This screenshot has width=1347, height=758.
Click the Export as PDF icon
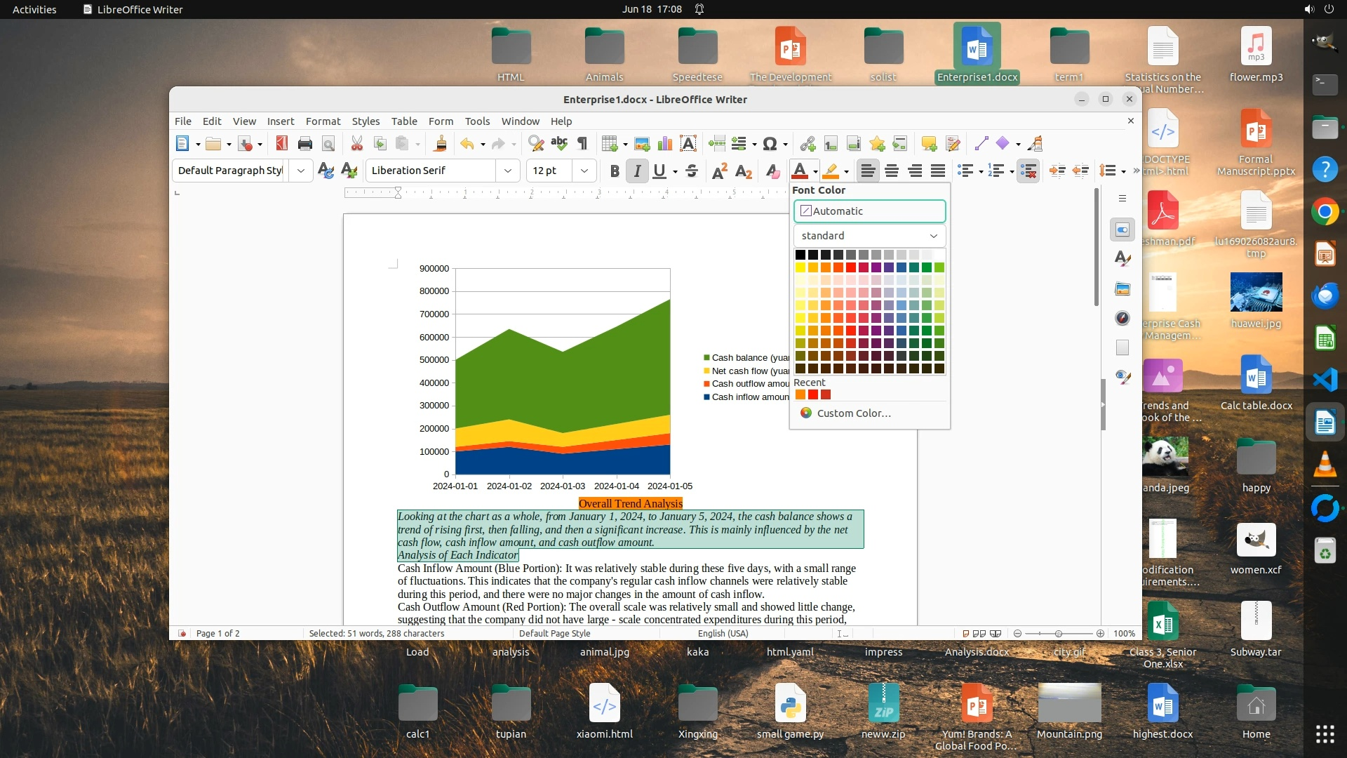pyautogui.click(x=281, y=144)
